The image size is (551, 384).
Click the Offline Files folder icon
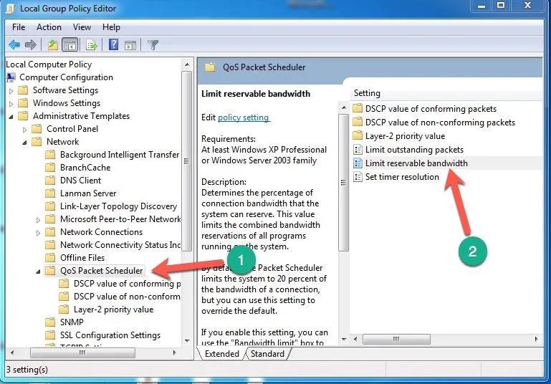pos(50,257)
